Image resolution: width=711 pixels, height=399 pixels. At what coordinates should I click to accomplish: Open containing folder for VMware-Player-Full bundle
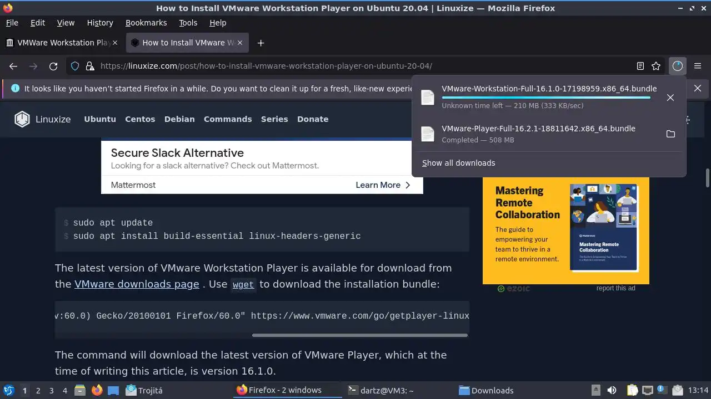click(x=670, y=134)
